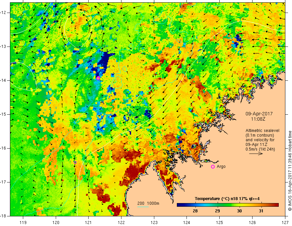Click the 'Argo' legend label
This screenshot has height=226, width=292.
[x=221, y=167]
